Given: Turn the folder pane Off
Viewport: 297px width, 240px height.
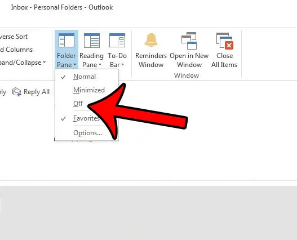Looking at the screenshot, I should point(78,104).
